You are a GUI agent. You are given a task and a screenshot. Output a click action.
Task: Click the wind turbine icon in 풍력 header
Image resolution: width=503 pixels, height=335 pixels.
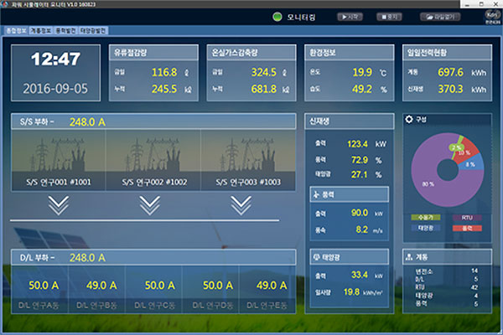click(x=316, y=195)
